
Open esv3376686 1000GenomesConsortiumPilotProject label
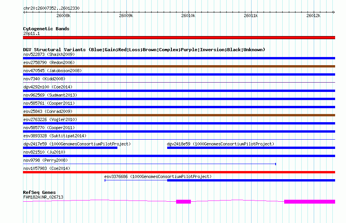tap(158, 176)
